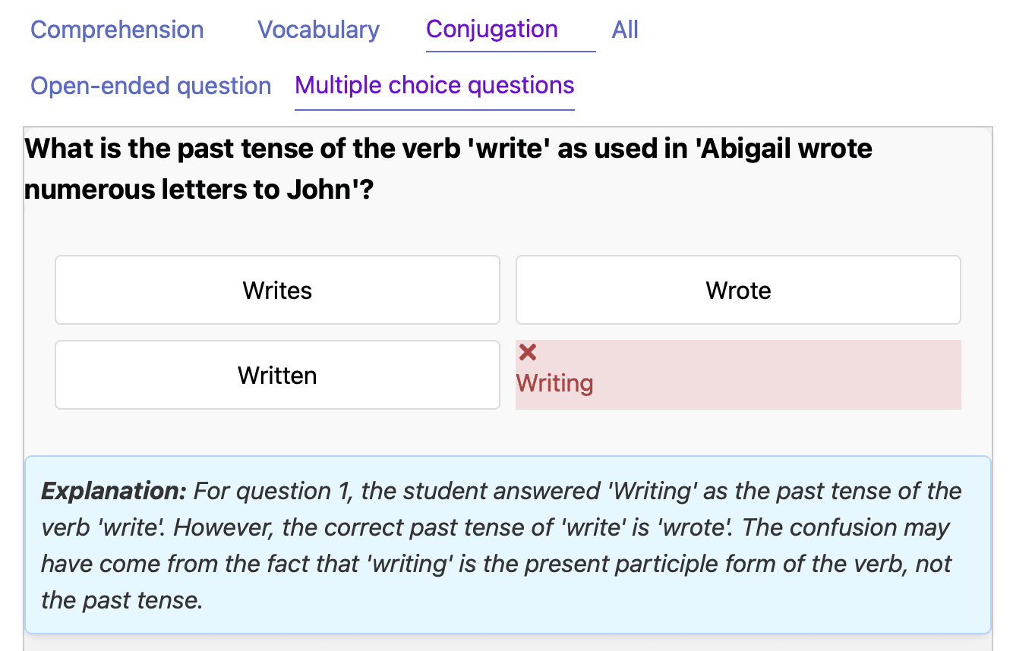1013x651 pixels.
Task: Choose the 'Writes' answer option
Action: [x=277, y=290]
